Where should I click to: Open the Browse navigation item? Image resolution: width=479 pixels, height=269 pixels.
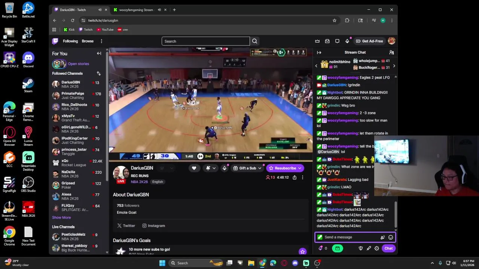88,41
